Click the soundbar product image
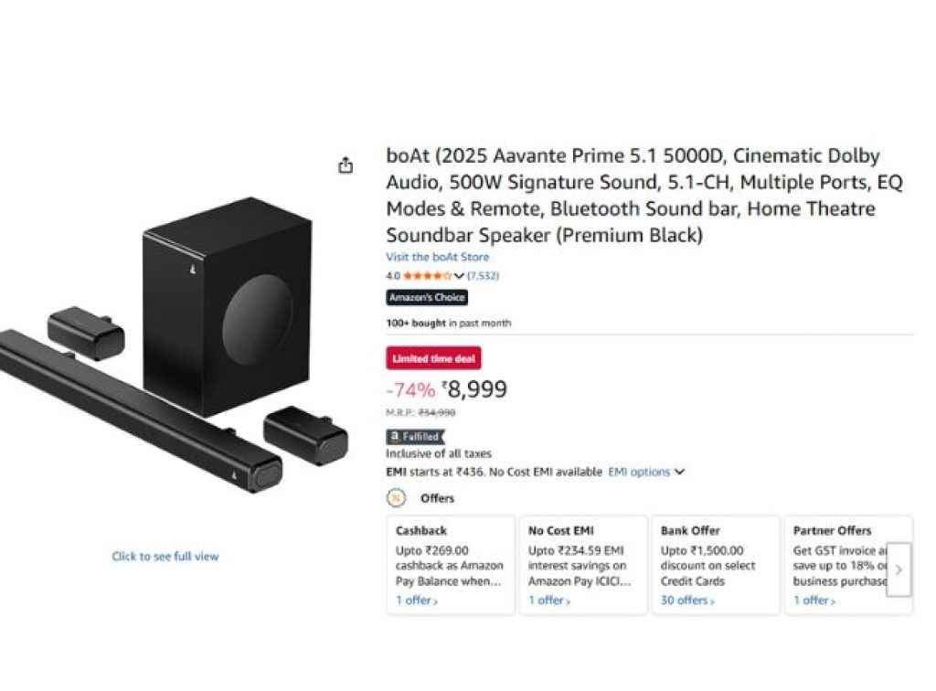Viewport: 936px width, 691px height. (x=174, y=356)
